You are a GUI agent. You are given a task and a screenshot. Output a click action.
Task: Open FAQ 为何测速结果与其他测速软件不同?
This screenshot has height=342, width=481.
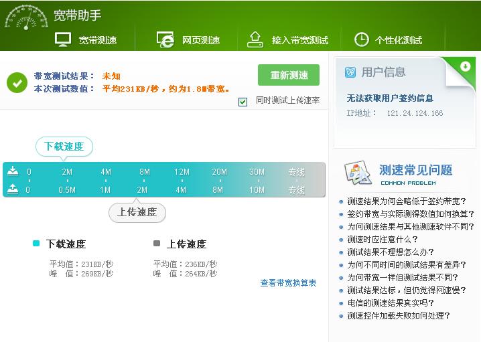point(411,227)
